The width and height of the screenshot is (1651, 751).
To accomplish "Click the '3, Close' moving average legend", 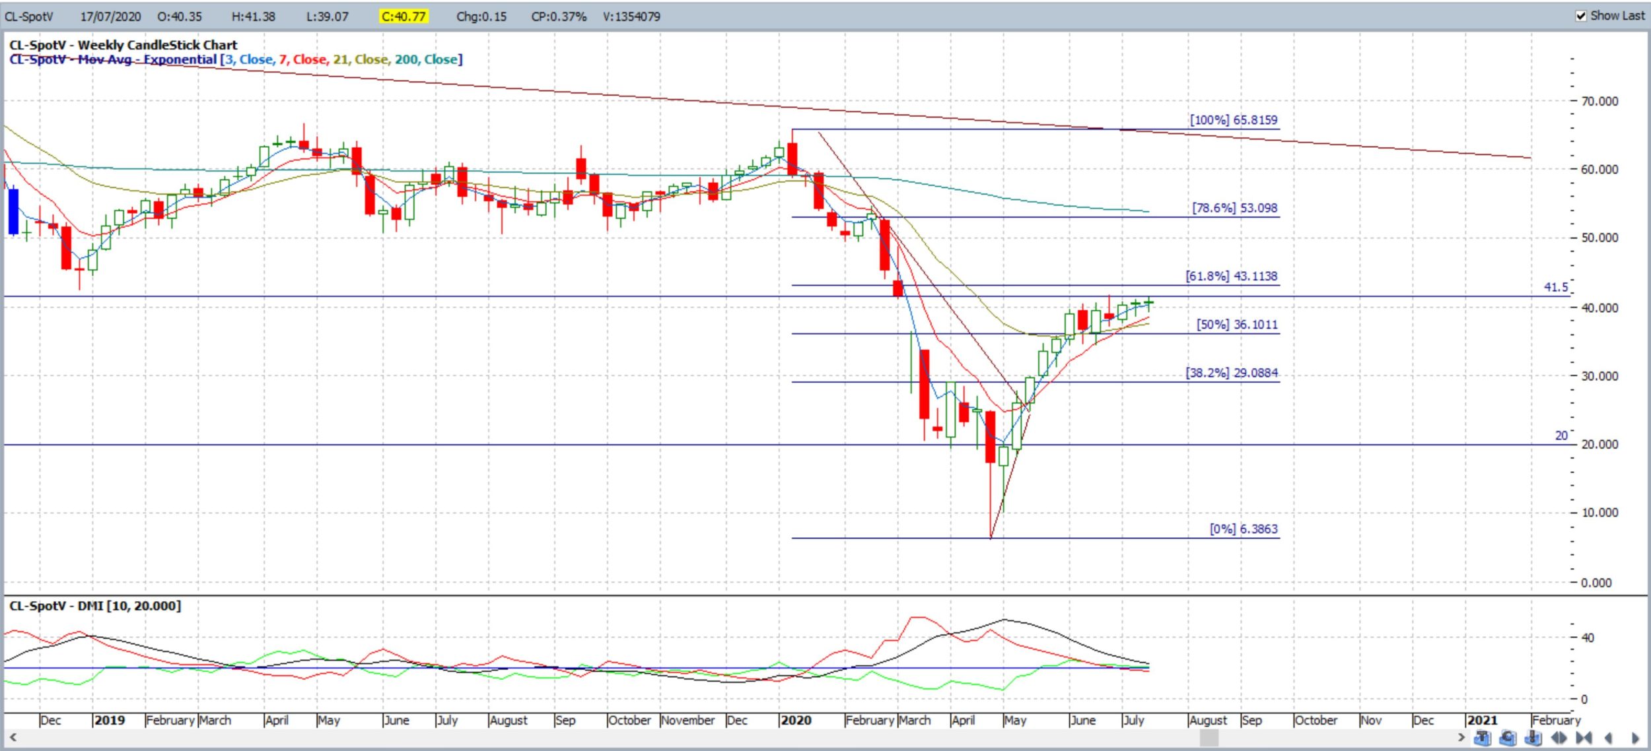I will pyautogui.click(x=250, y=59).
